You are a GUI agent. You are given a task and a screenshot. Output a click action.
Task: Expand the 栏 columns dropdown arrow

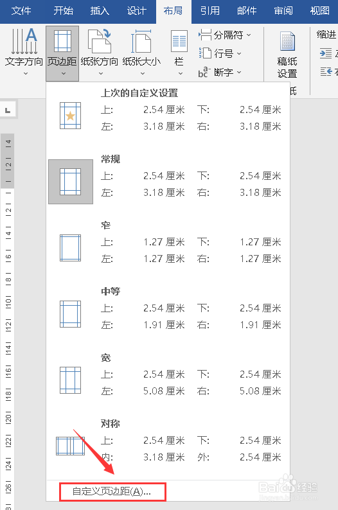pos(181,74)
